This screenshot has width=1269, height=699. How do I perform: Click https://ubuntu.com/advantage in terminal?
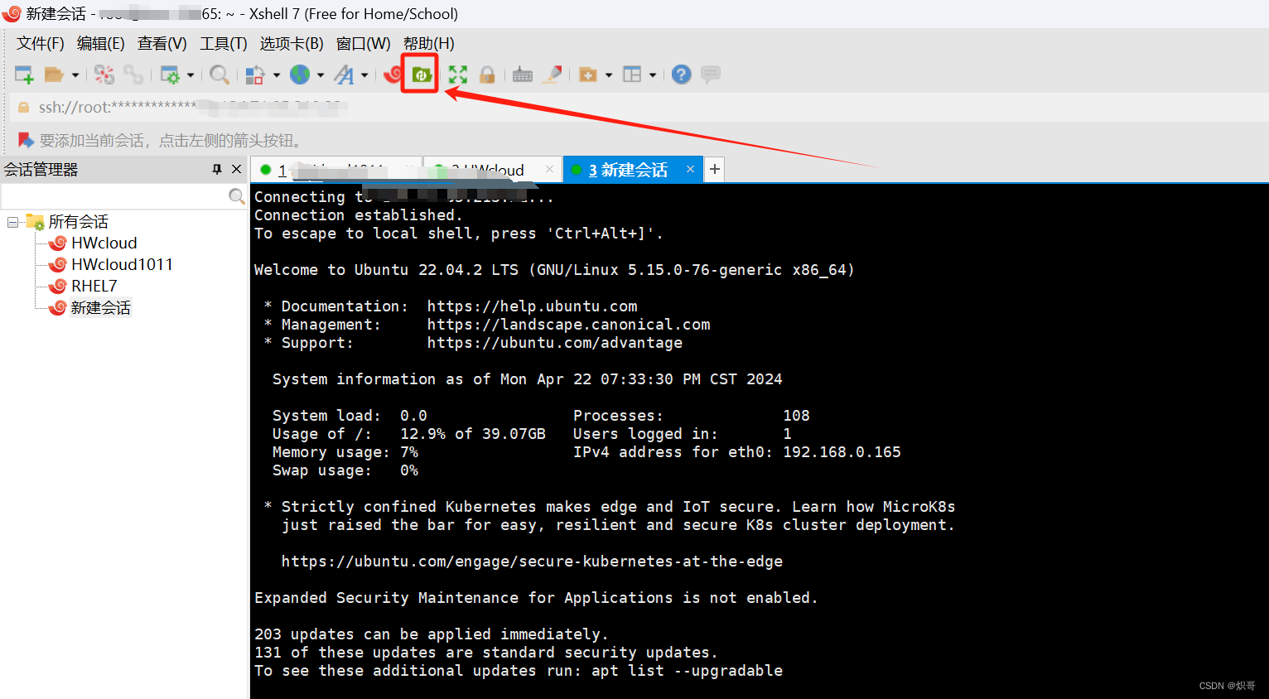tap(555, 343)
